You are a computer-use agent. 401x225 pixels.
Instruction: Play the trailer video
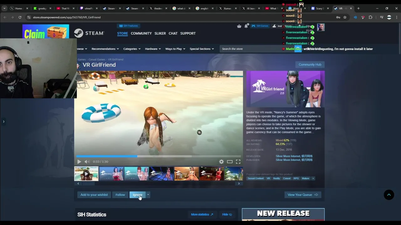(x=79, y=162)
